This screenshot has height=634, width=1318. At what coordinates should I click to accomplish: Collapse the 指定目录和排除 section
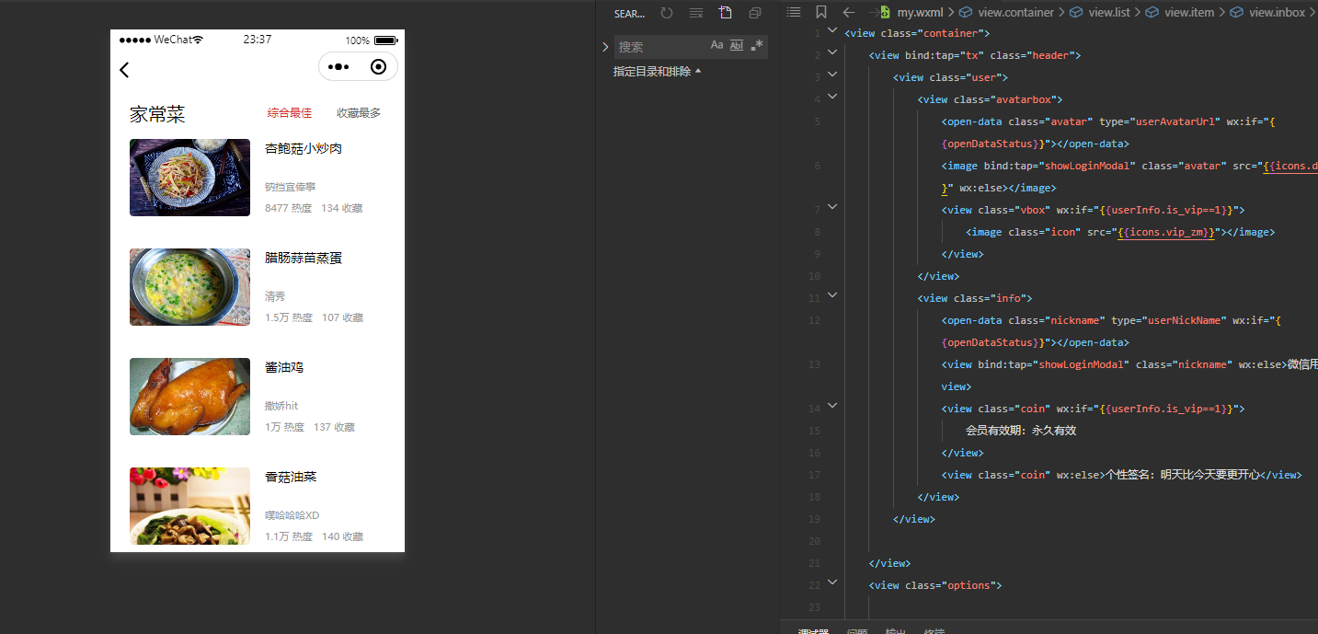tap(658, 71)
